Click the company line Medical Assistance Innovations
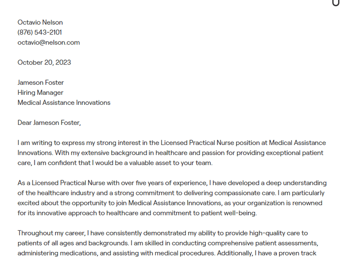This screenshot has width=349, height=259. pyautogui.click(x=64, y=103)
